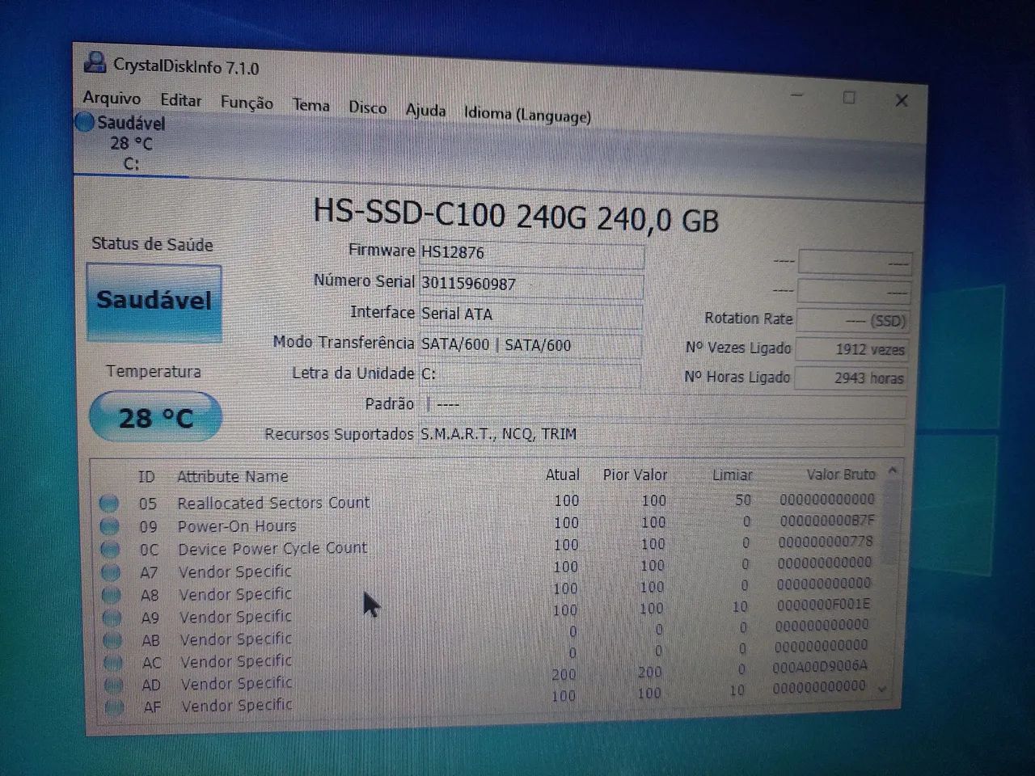Image resolution: width=1035 pixels, height=776 pixels.
Task: Open the Tema menu
Action: coord(310,105)
